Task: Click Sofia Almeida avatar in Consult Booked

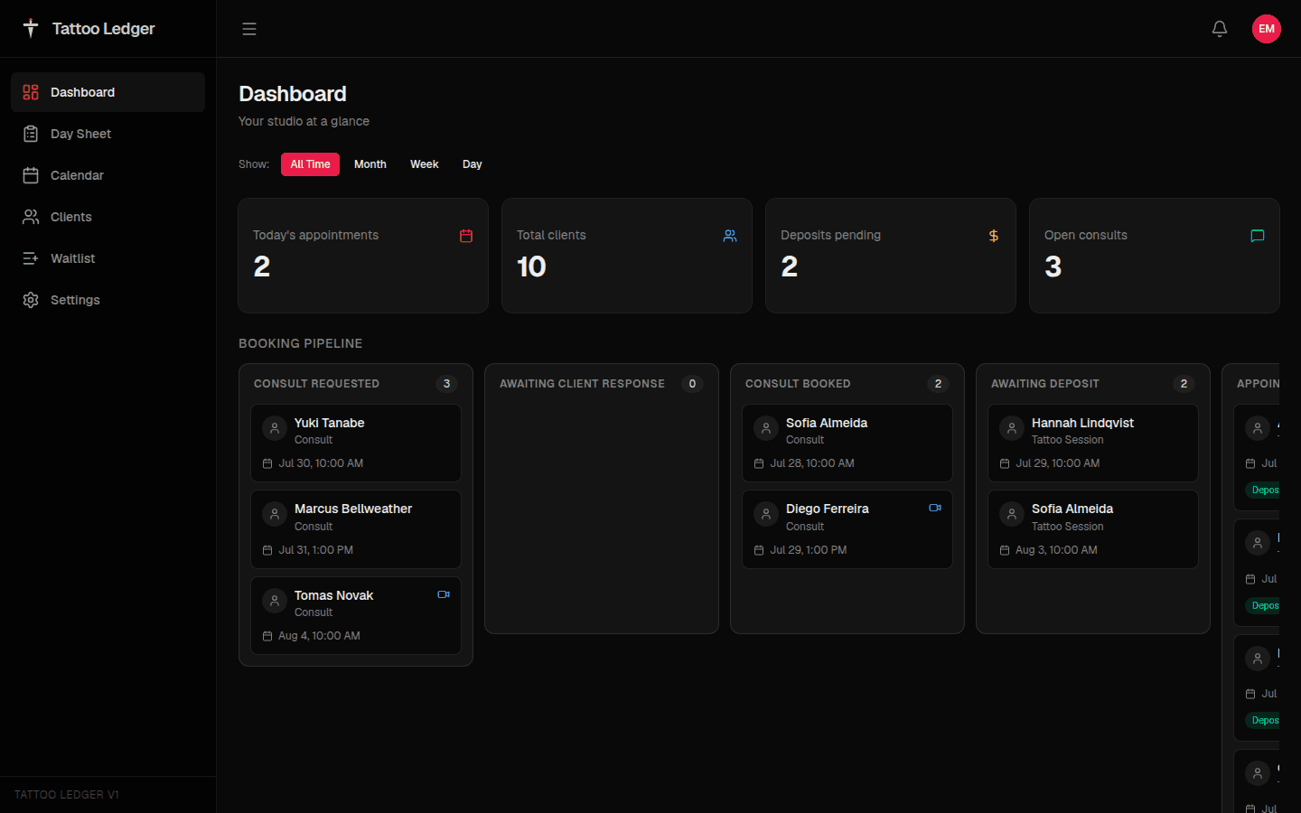Action: [766, 428]
